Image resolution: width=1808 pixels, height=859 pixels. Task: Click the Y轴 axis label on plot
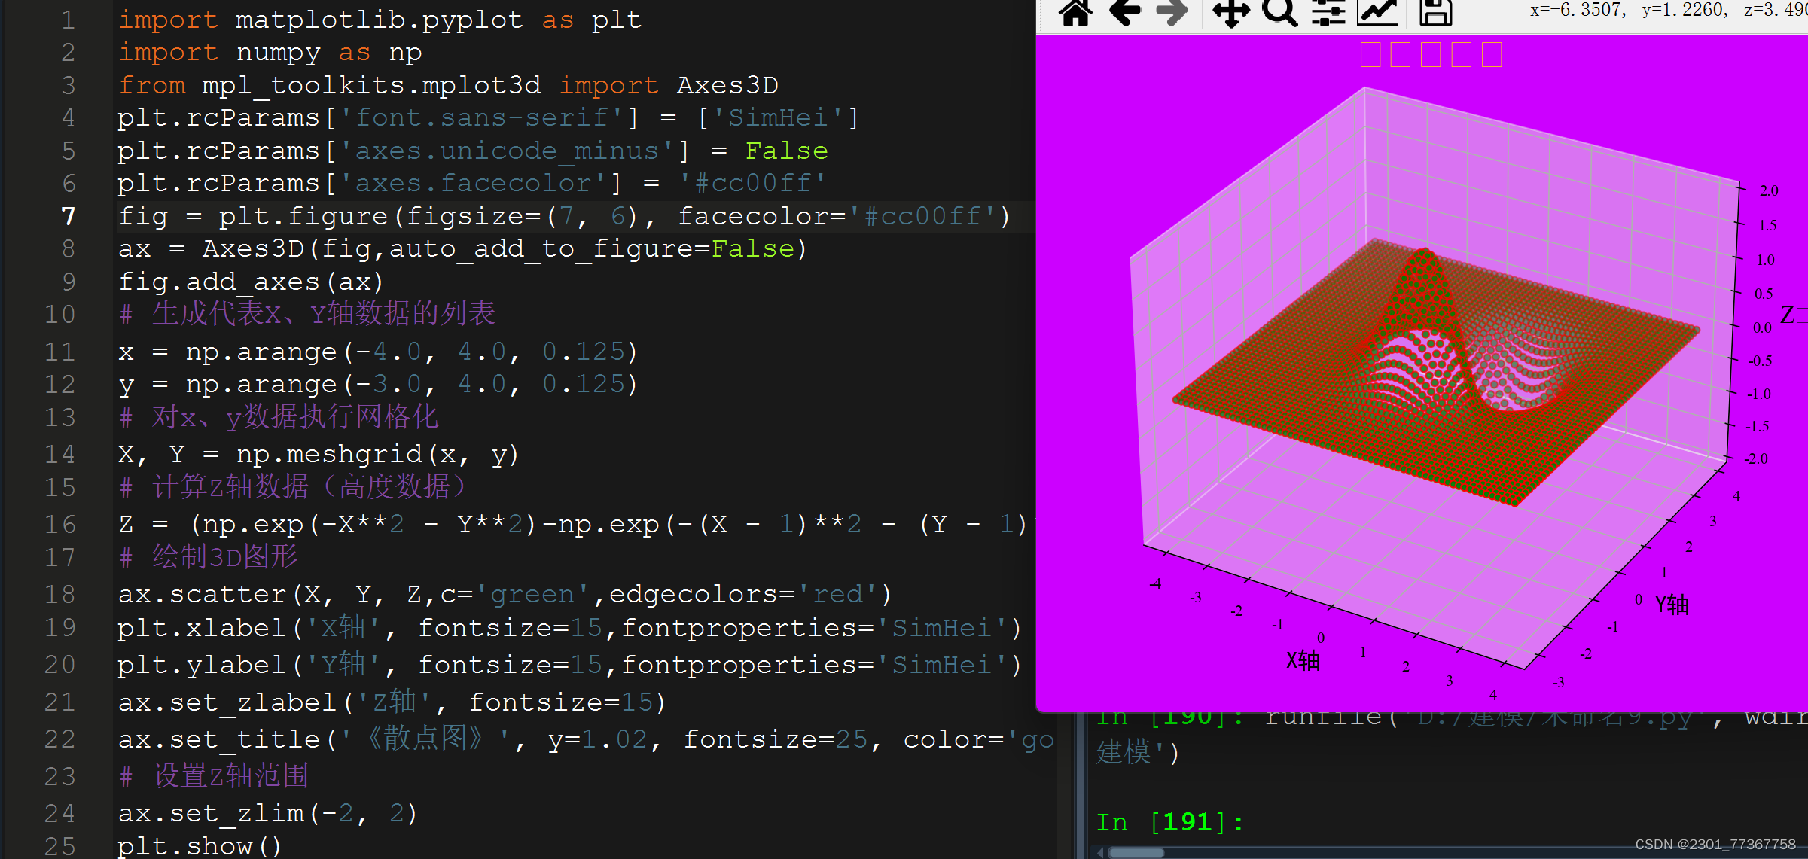point(1672,604)
